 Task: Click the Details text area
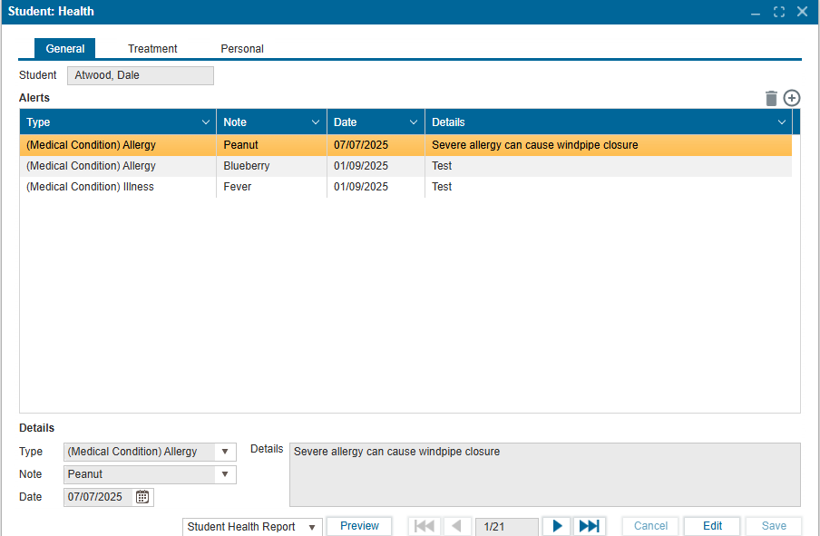point(544,474)
